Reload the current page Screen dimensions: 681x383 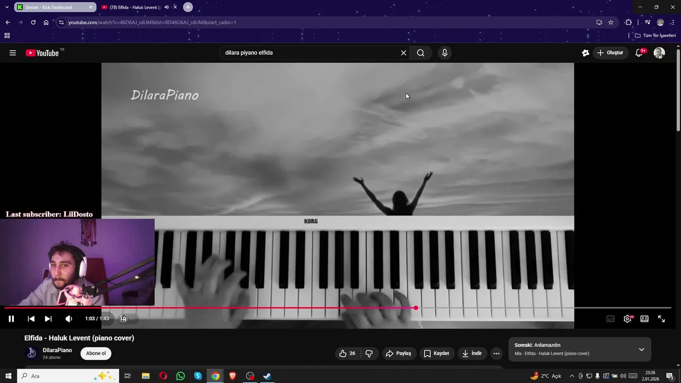33,22
